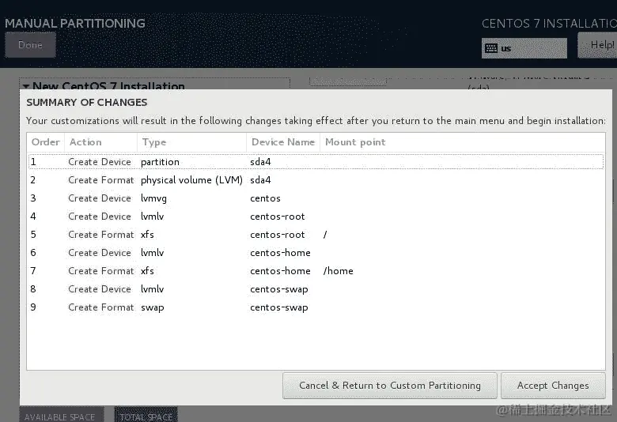Select row 7 Create Format centos-home
This screenshot has width=617, height=422.
coord(316,271)
